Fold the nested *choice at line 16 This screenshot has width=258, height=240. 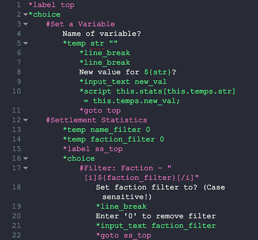click(26, 158)
